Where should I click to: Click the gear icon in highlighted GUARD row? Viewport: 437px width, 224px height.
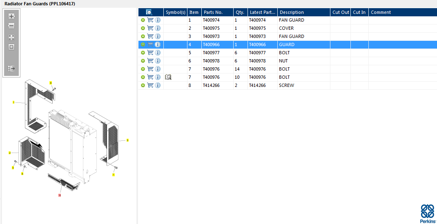[143, 44]
